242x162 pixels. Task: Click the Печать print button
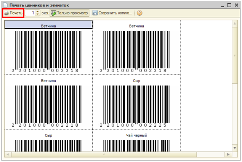pos(13,13)
